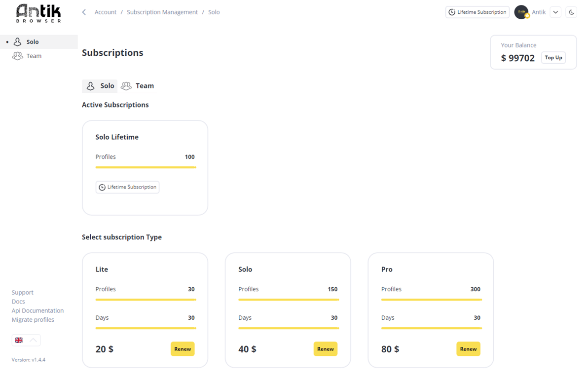Click the Lite plan Profiles progress bar

click(146, 300)
